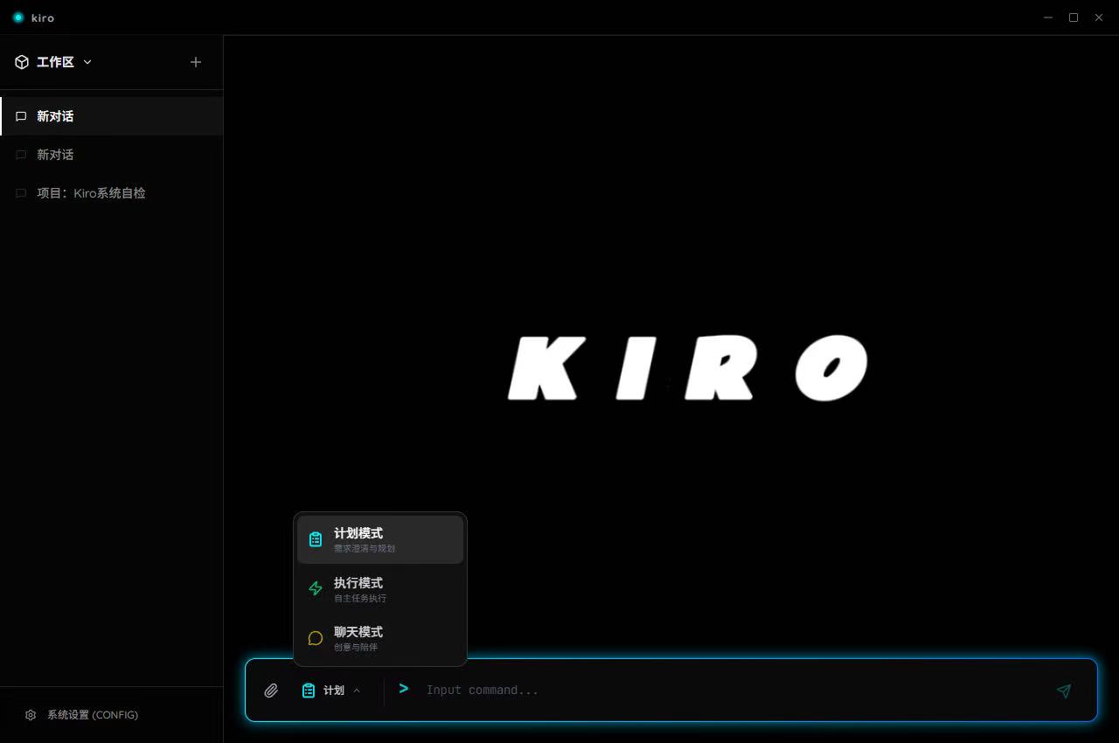Click the plus icon to add workspace
Viewport: 1119px width, 743px height.
click(196, 62)
